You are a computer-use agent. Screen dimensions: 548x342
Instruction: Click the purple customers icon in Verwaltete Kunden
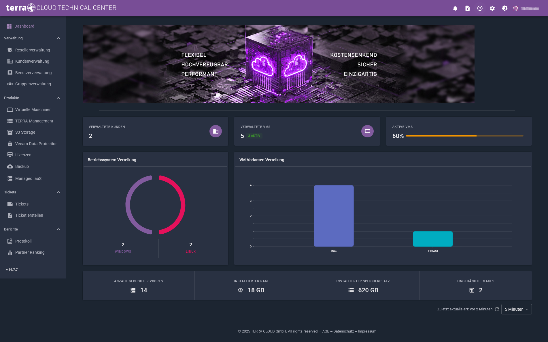coord(216,131)
